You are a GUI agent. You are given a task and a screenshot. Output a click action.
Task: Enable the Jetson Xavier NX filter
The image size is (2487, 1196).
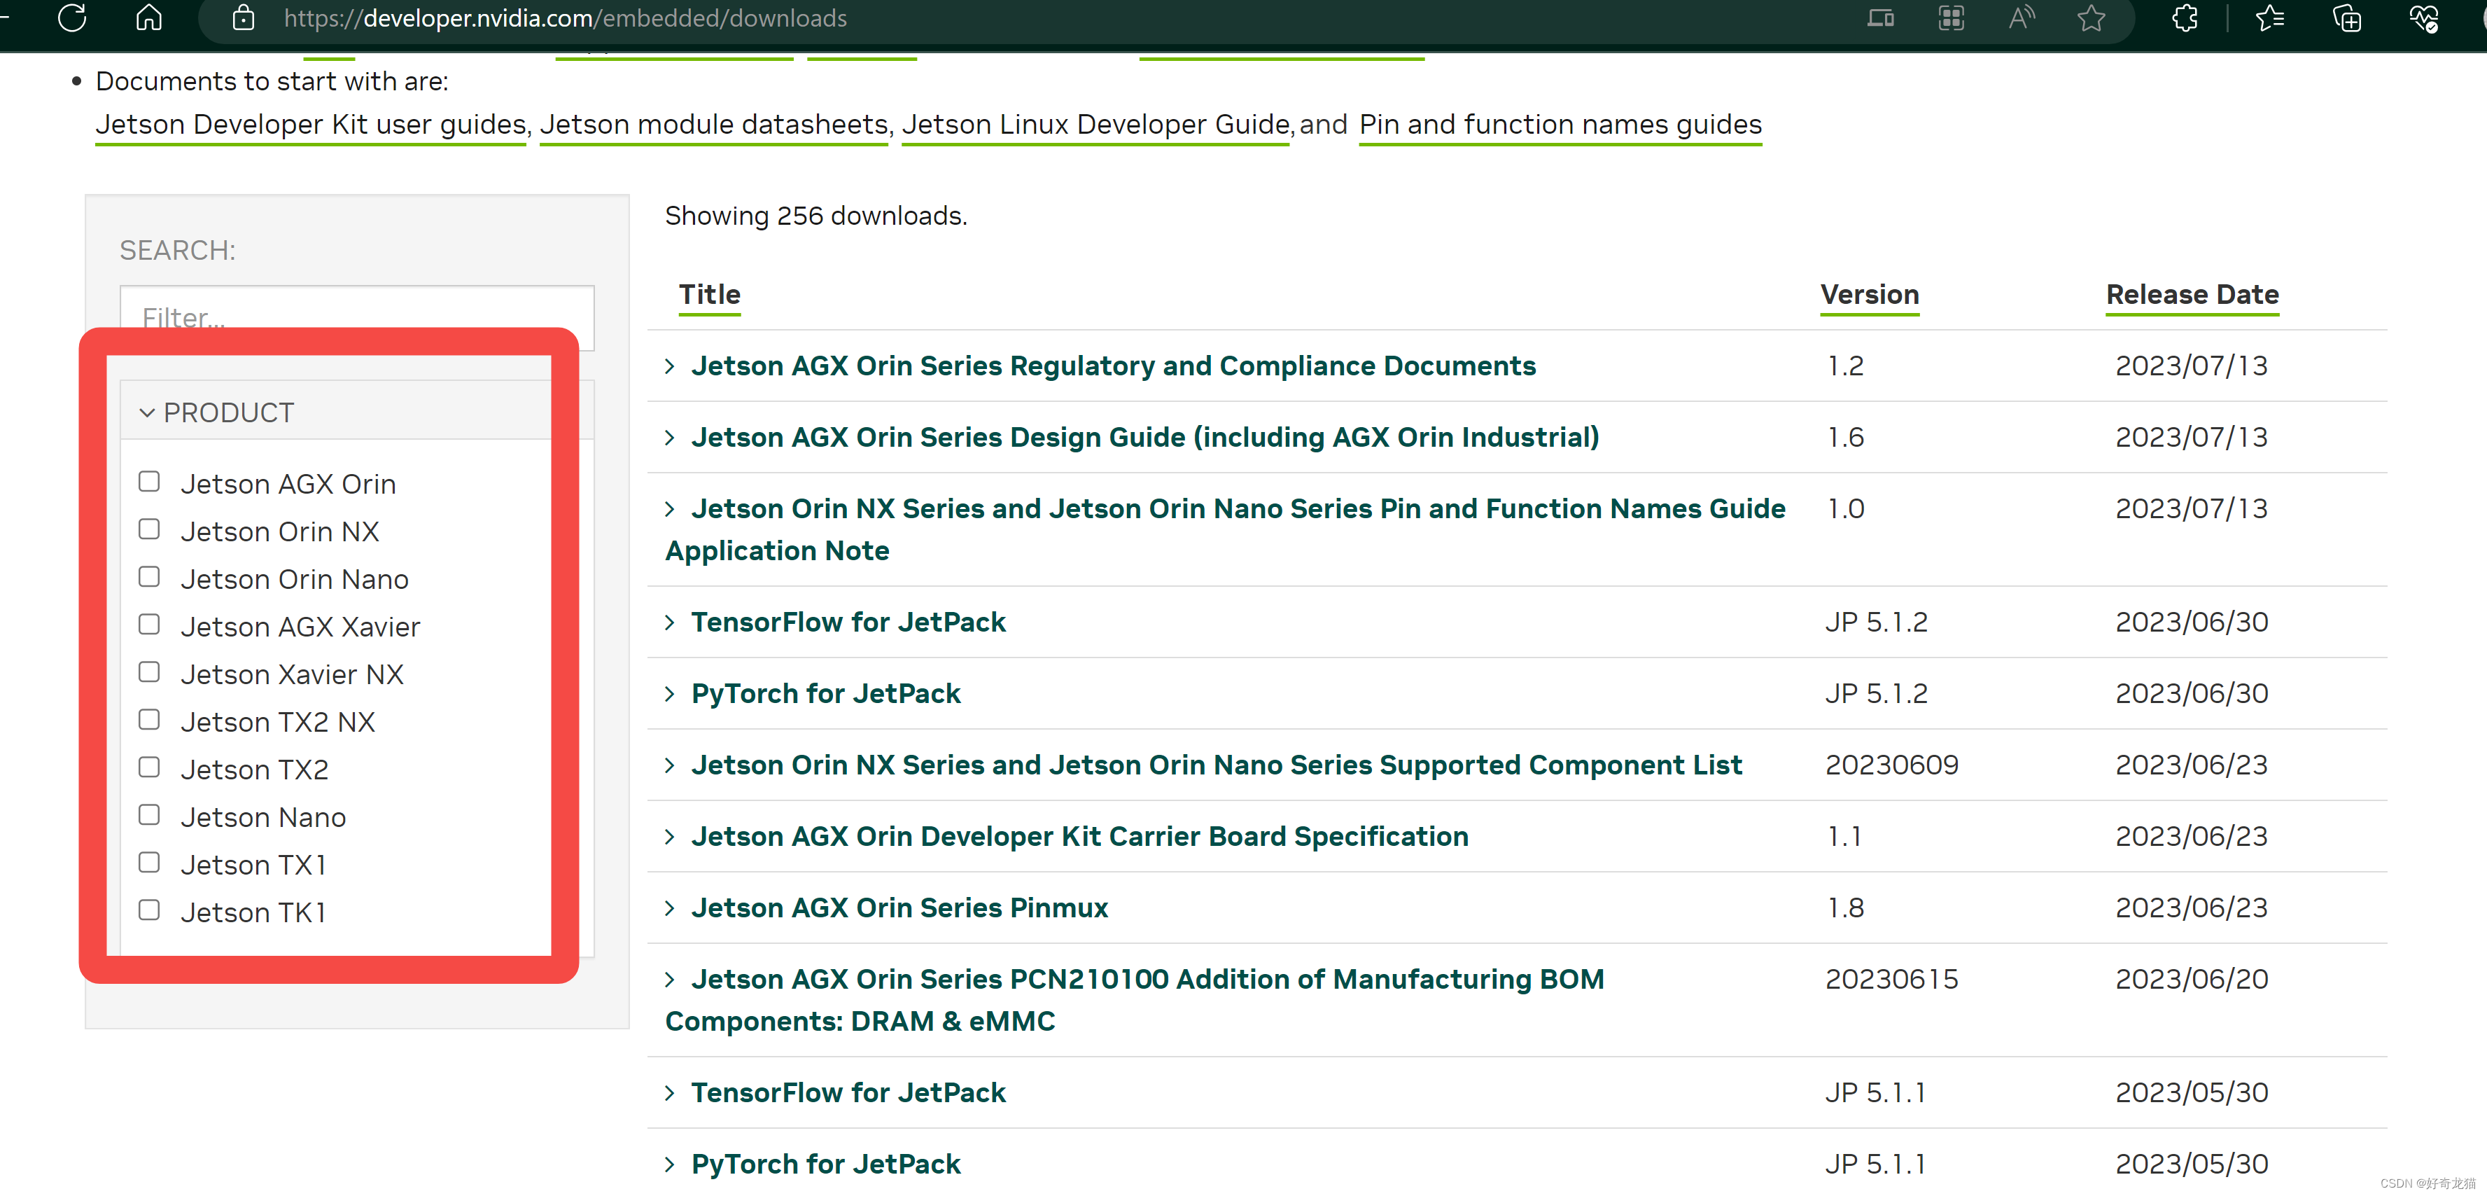pyautogui.click(x=148, y=672)
